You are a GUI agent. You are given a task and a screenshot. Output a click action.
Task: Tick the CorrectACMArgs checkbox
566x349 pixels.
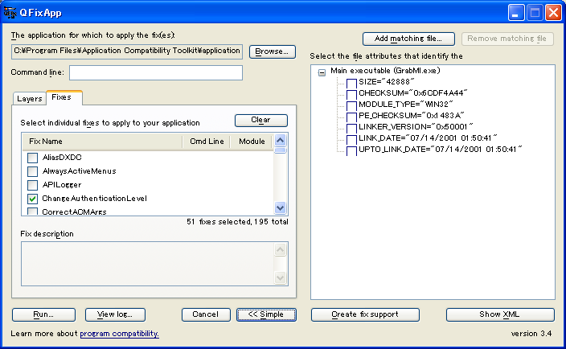[x=32, y=211]
